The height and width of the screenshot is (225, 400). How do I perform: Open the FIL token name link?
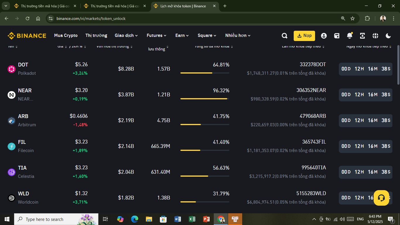[22, 142]
